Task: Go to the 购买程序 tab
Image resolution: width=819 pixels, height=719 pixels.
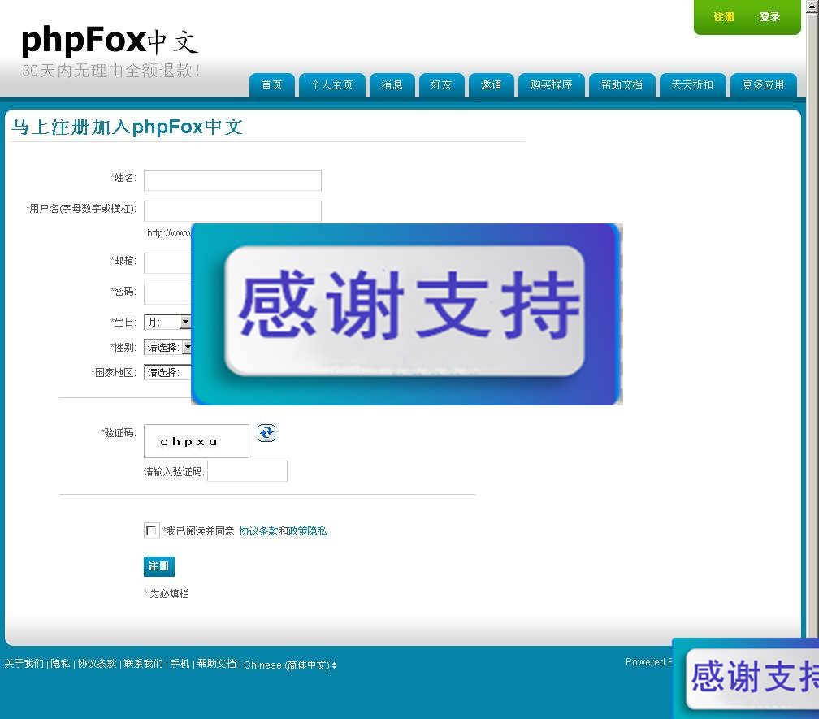Action: coord(551,85)
